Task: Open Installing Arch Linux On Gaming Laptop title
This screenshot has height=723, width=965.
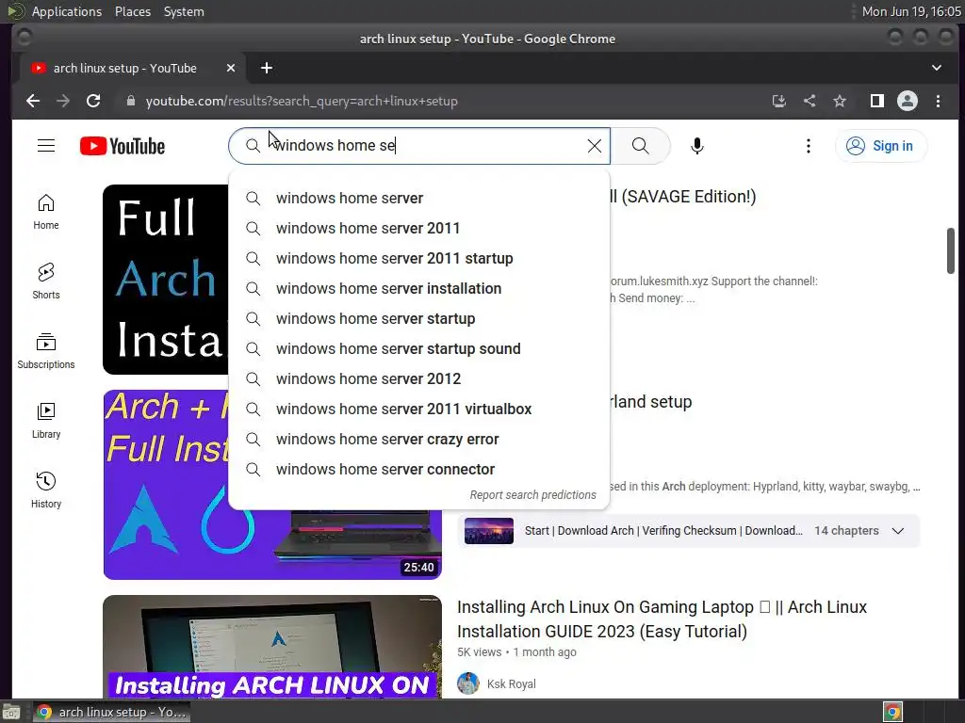Action: click(662, 619)
